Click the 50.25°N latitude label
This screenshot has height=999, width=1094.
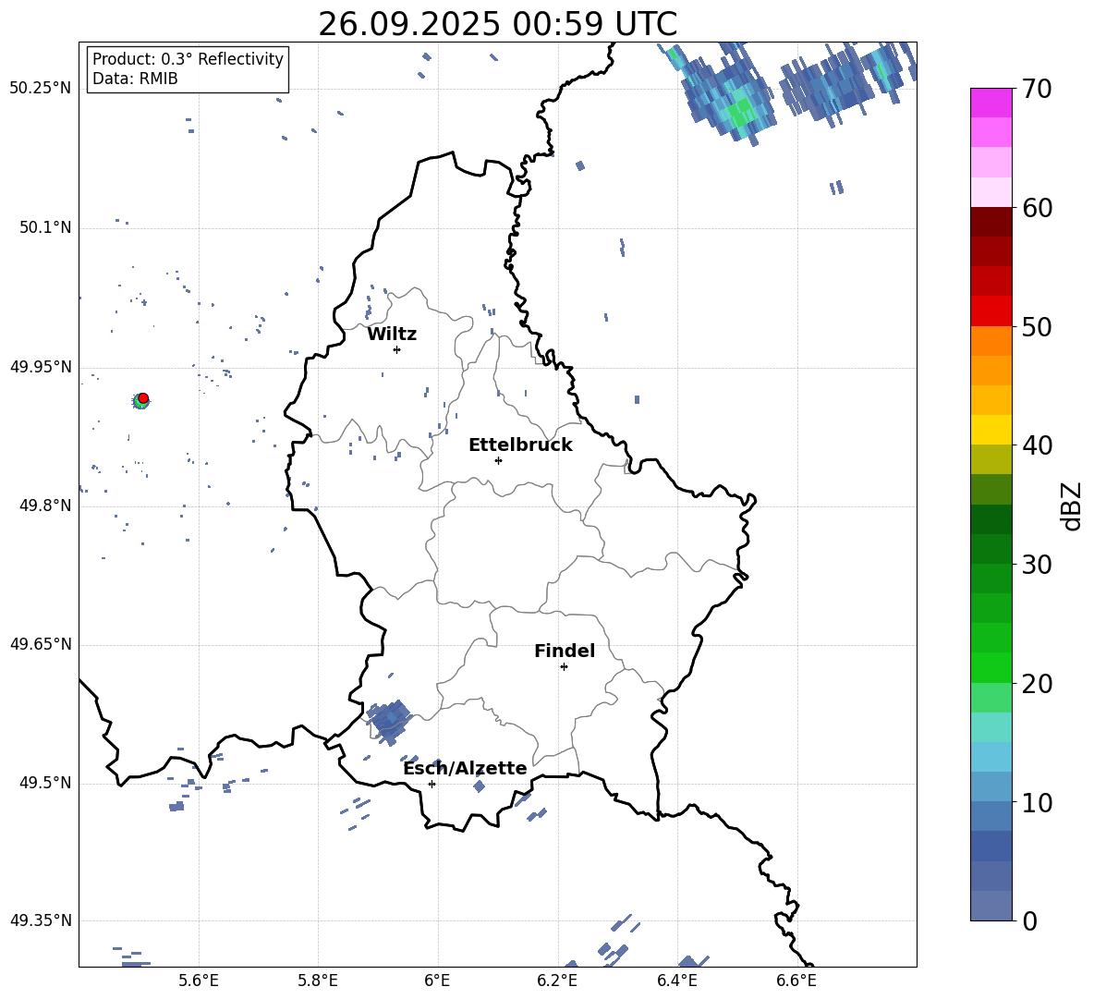pyautogui.click(x=41, y=89)
